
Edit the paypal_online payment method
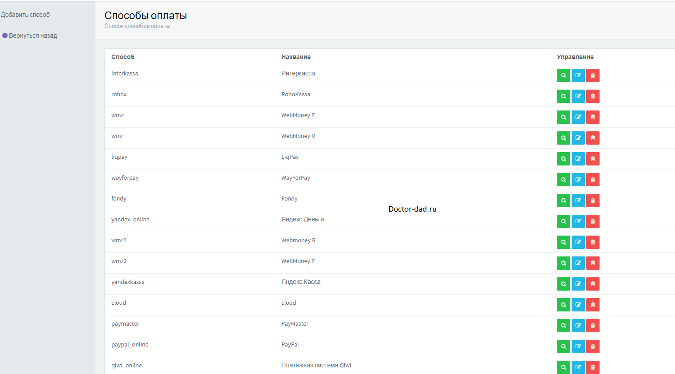[x=578, y=346]
